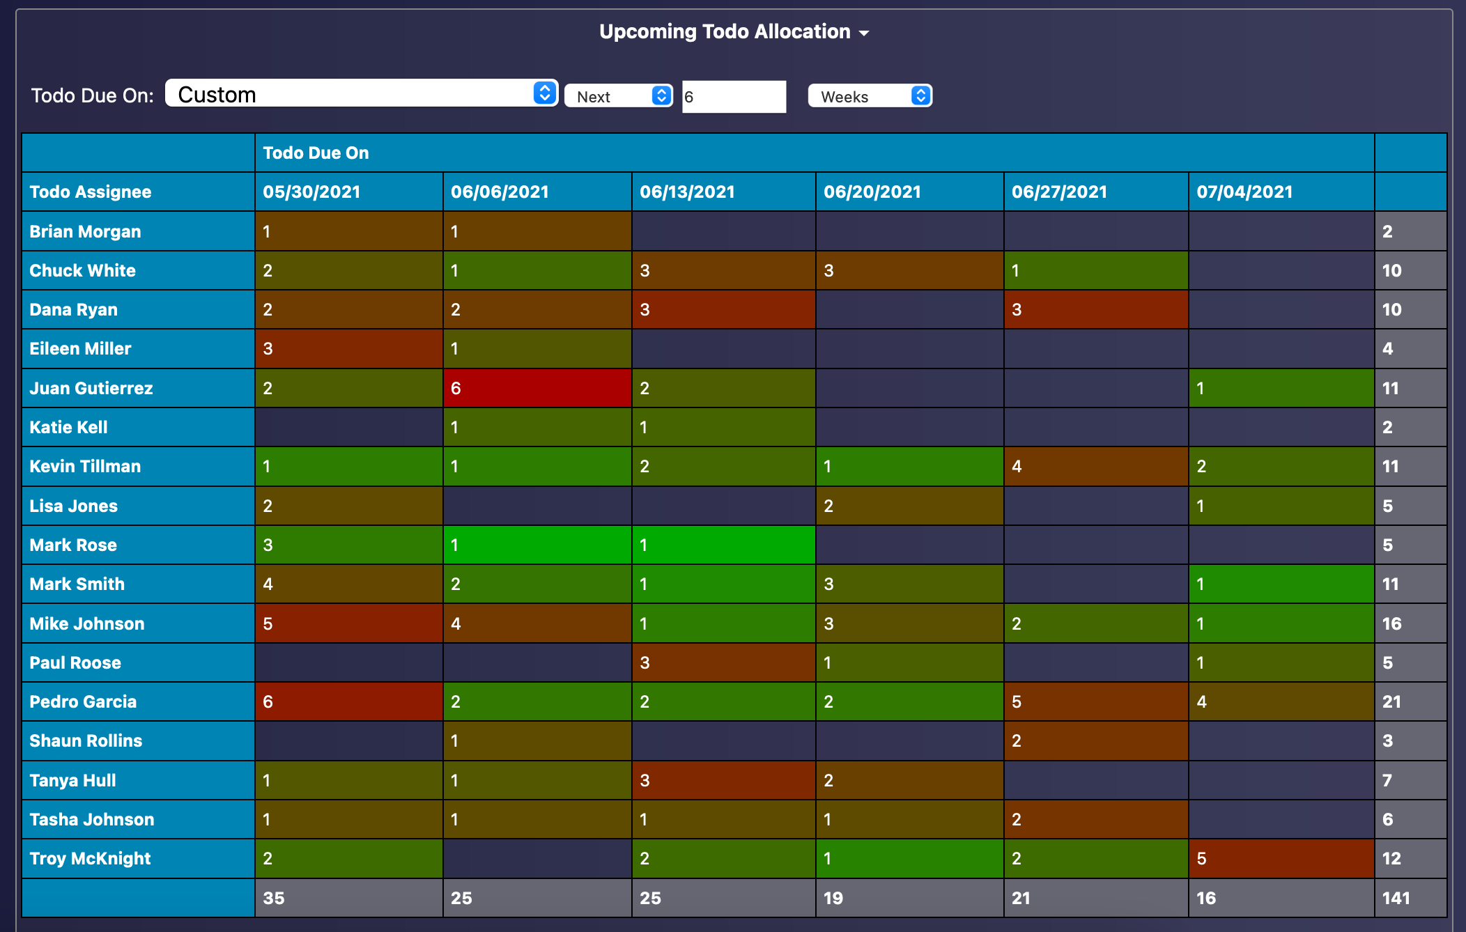Click the Juan Gutierrez row label

pyautogui.click(x=138, y=388)
